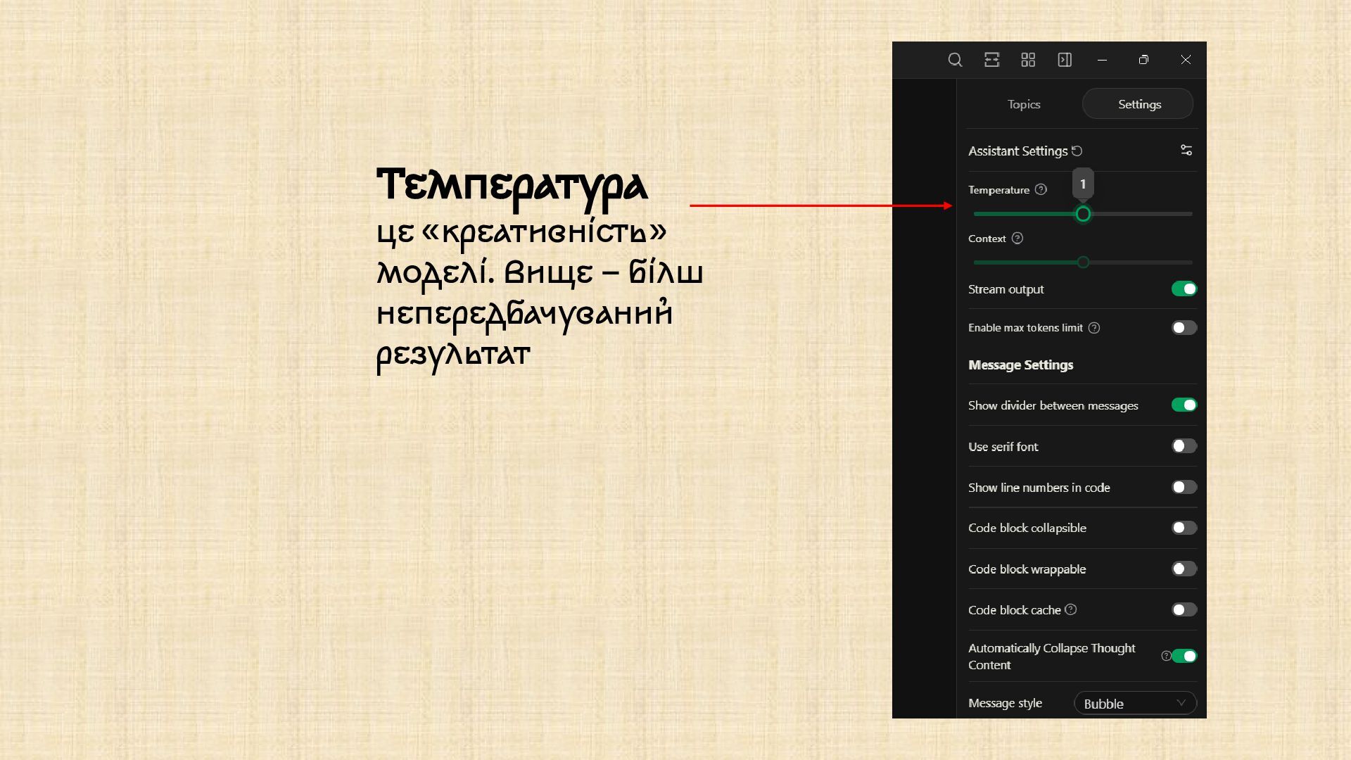Click the Message Settings heading
The width and height of the screenshot is (1351, 760).
1020,365
